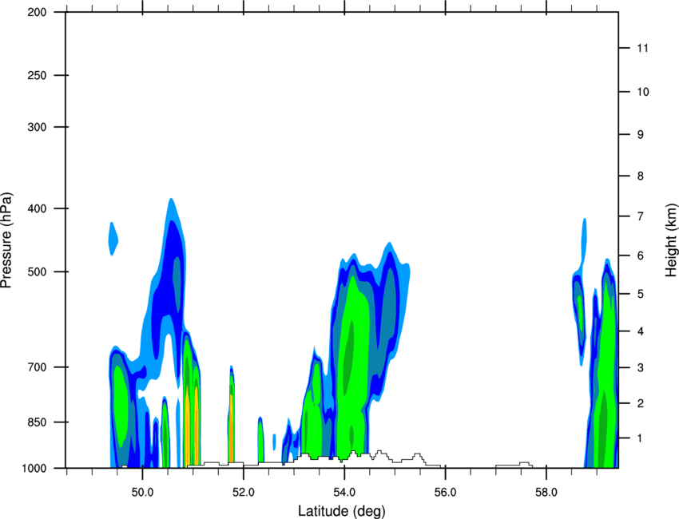Click the 52.0 latitude tick label
The image size is (679, 519).
[x=244, y=493]
